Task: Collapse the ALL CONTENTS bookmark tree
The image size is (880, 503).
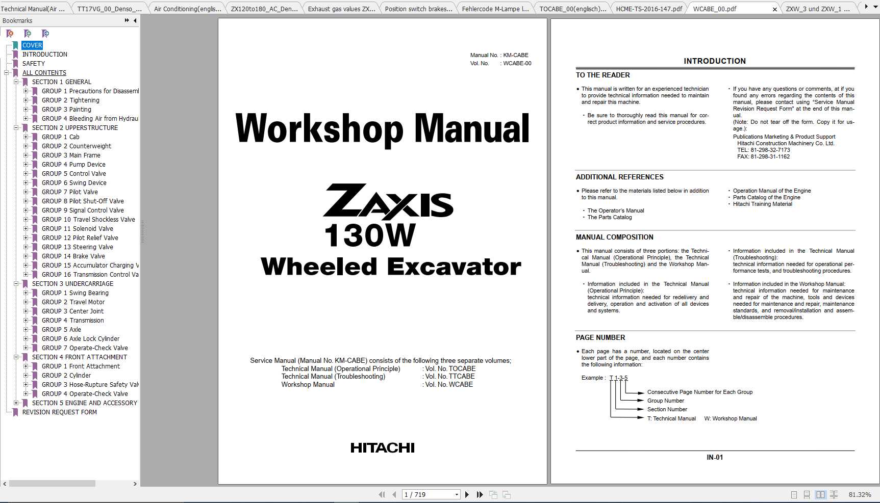Action: coord(6,72)
